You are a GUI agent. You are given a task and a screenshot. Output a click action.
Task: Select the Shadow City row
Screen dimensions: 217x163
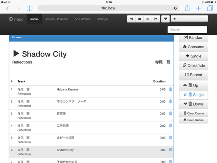(91, 152)
